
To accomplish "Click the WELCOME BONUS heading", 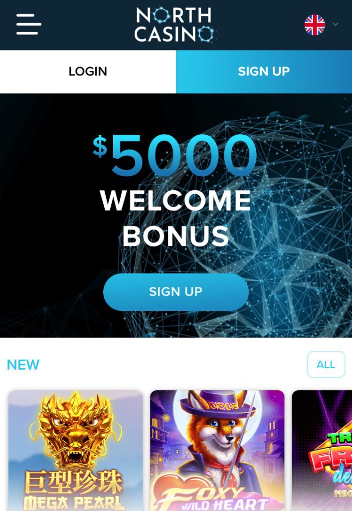I will 176,219.
